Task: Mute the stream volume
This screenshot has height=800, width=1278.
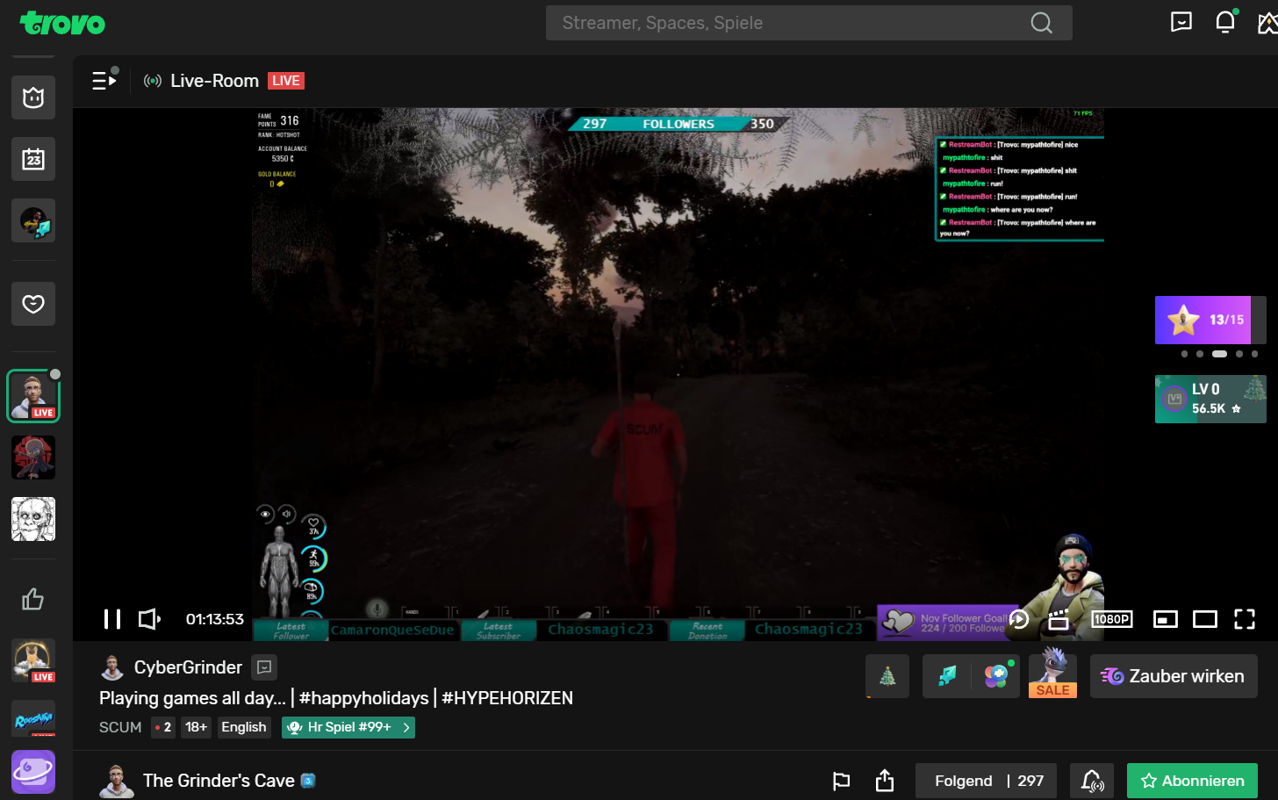Action: point(149,619)
